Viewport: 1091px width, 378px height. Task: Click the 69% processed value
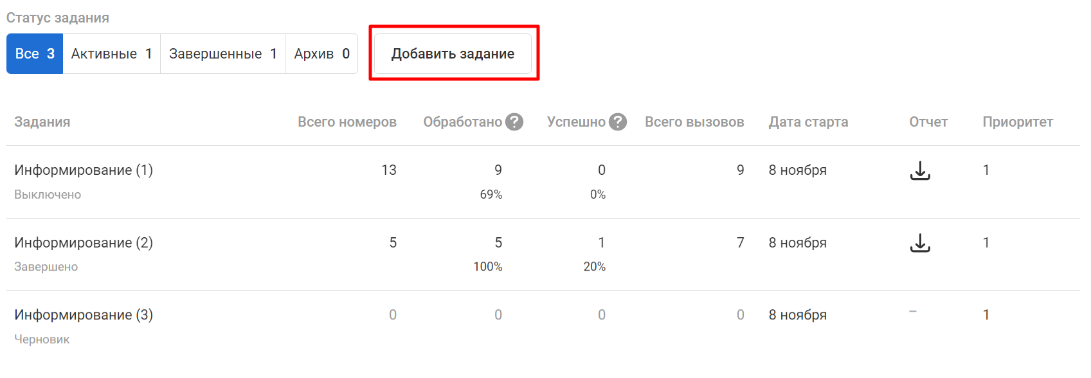[x=491, y=195]
